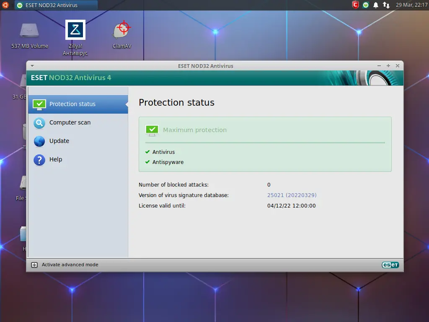Click the green Maximum protection checkmark icon

[x=152, y=130]
